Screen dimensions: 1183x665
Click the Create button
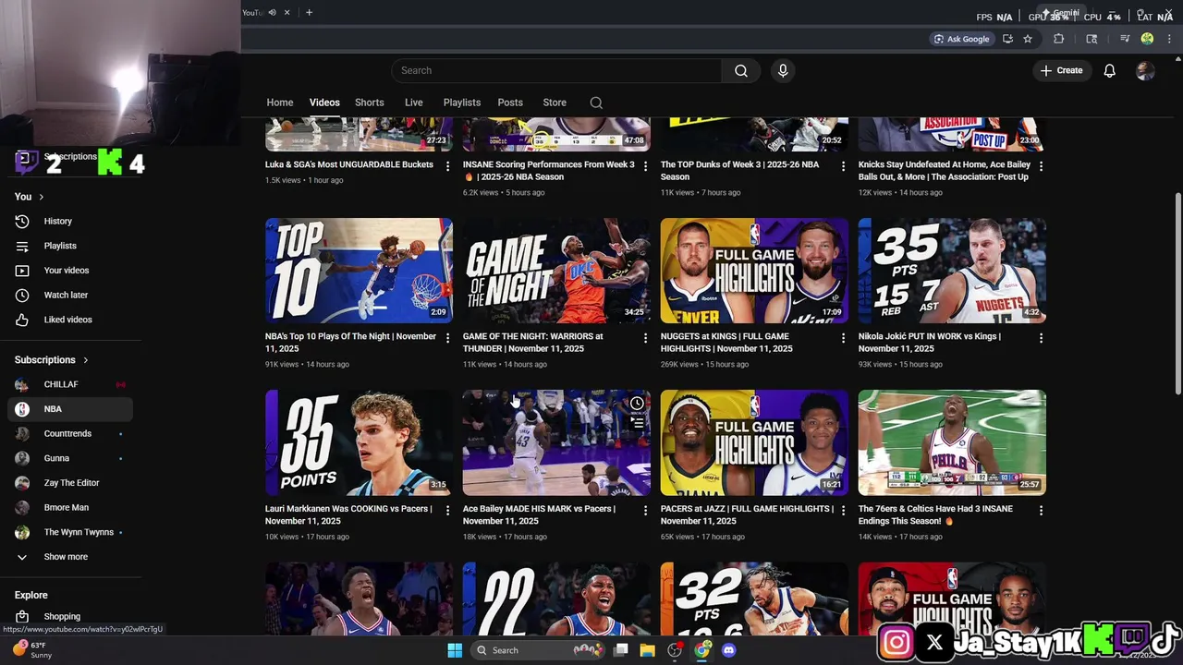1061,70
